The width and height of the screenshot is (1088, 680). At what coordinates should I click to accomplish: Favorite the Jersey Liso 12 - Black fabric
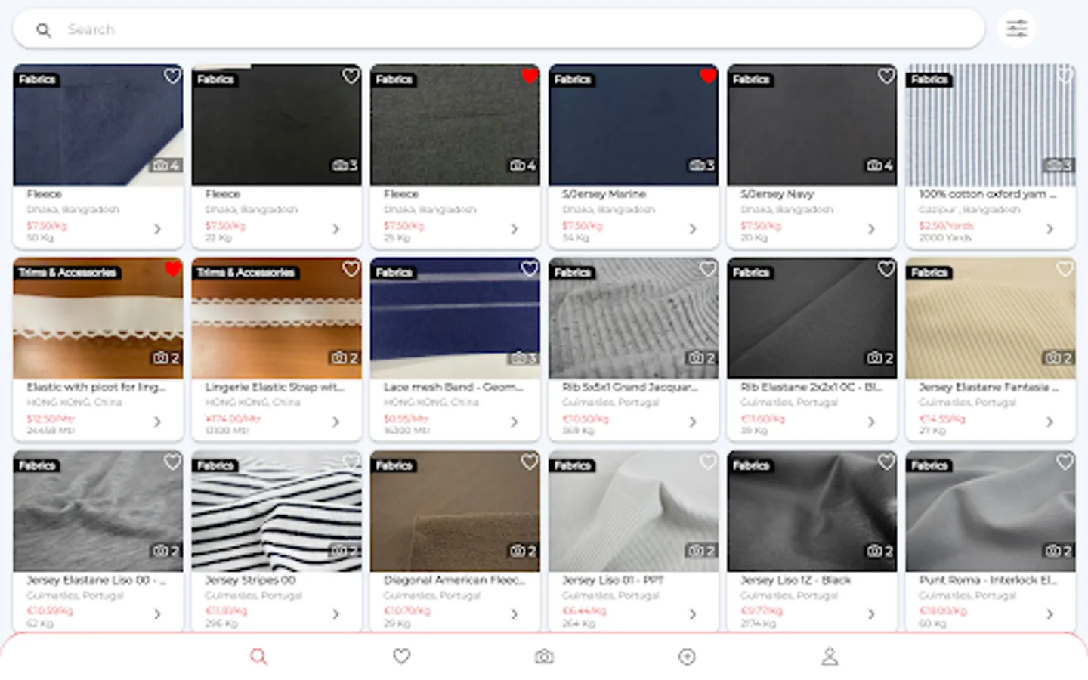coord(886,461)
